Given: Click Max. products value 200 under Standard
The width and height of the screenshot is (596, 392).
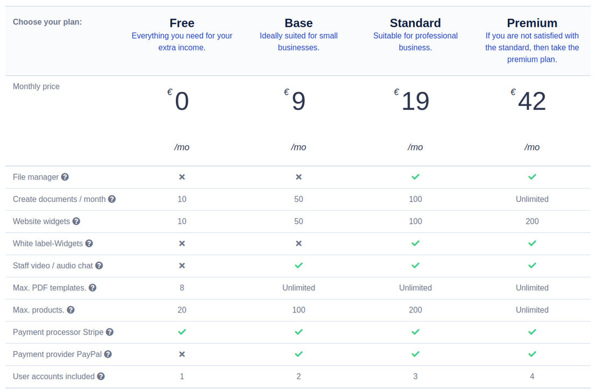Looking at the screenshot, I should 415,310.
